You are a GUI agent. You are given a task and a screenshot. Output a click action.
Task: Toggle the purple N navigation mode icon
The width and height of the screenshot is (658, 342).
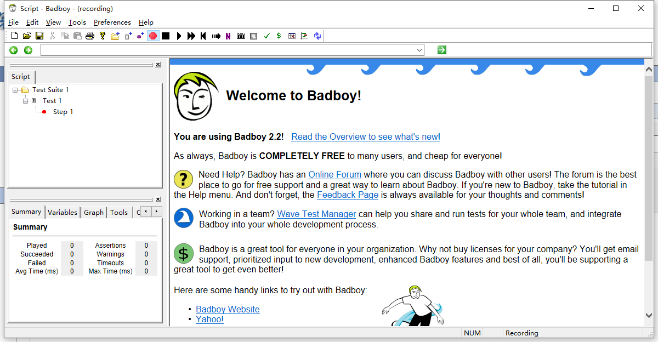point(228,36)
